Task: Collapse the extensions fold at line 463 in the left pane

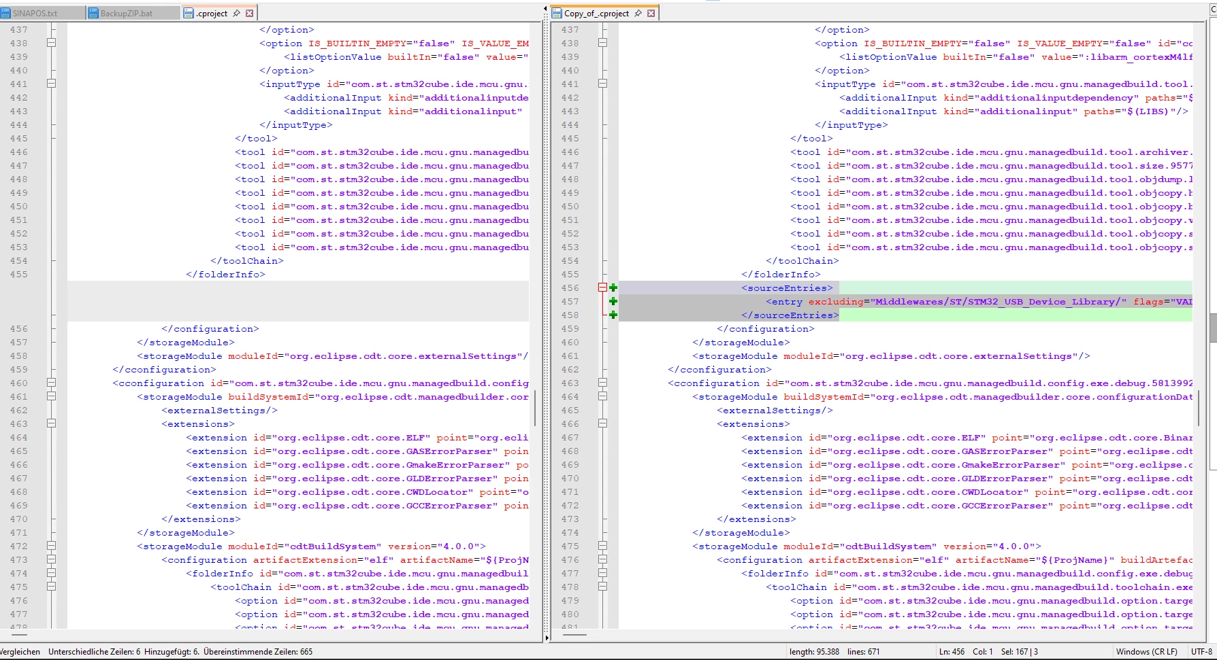Action: (x=51, y=423)
